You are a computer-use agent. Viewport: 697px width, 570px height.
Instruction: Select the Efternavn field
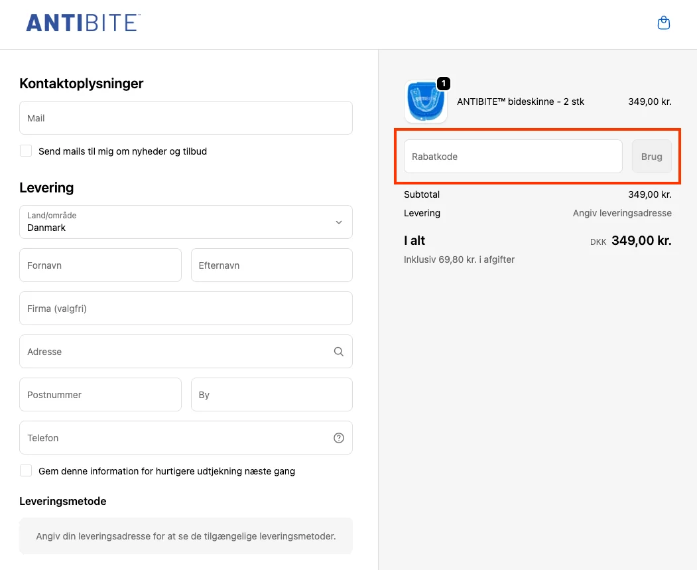point(271,265)
